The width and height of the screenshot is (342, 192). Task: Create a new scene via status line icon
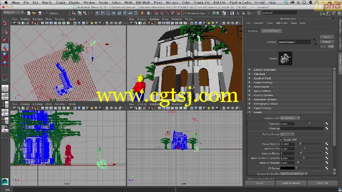29,13
